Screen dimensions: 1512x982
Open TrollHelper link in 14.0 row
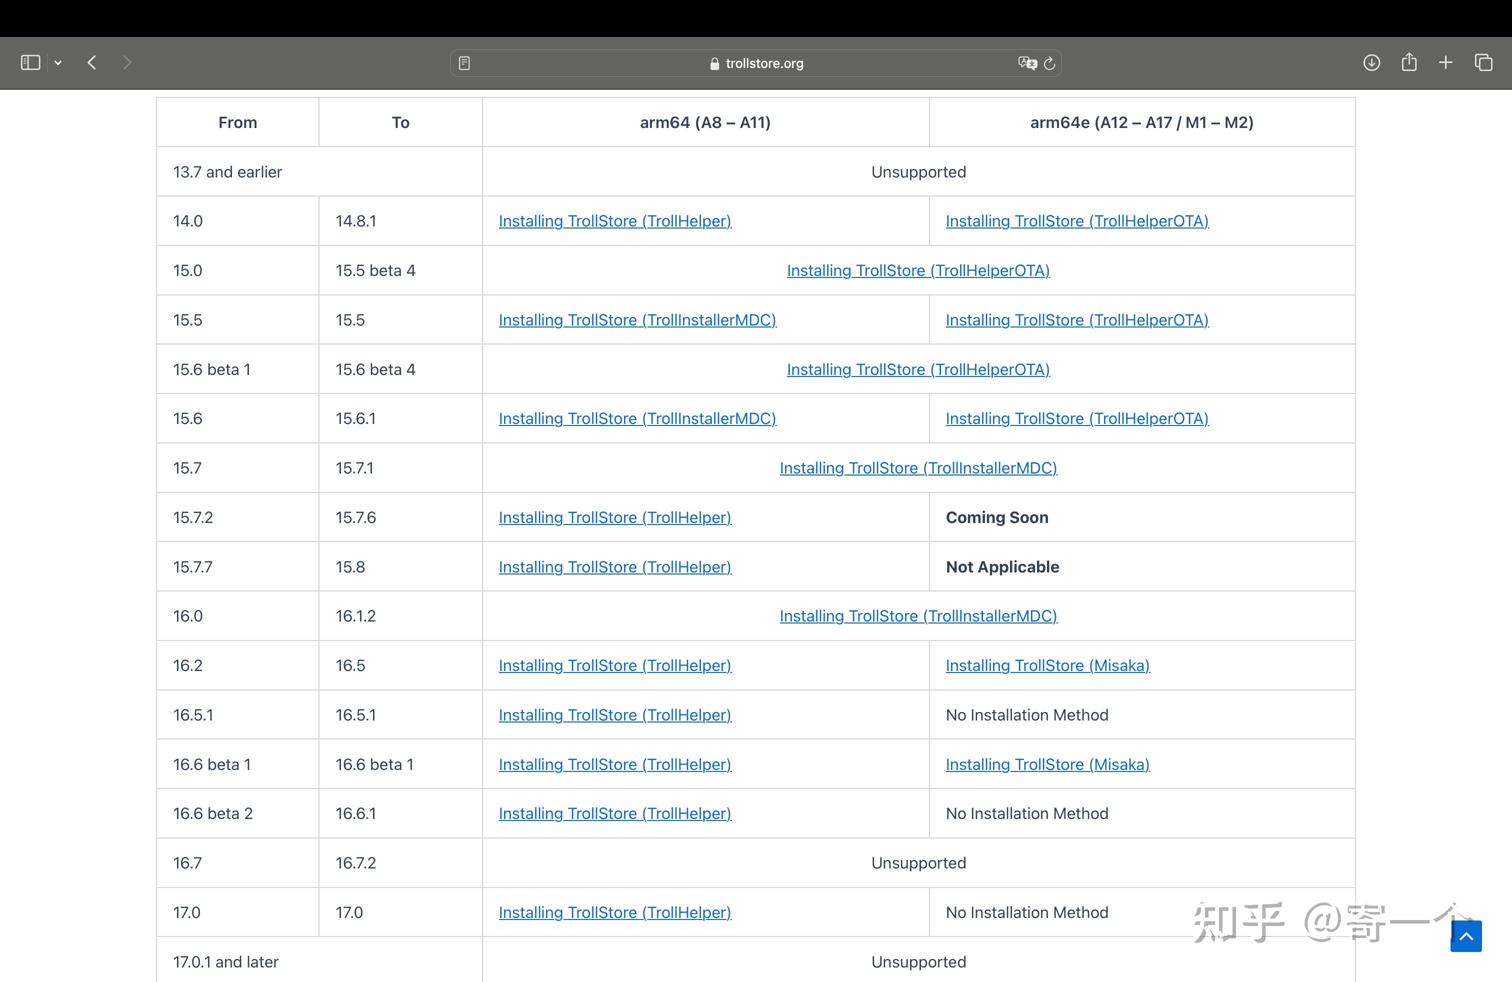[615, 221]
